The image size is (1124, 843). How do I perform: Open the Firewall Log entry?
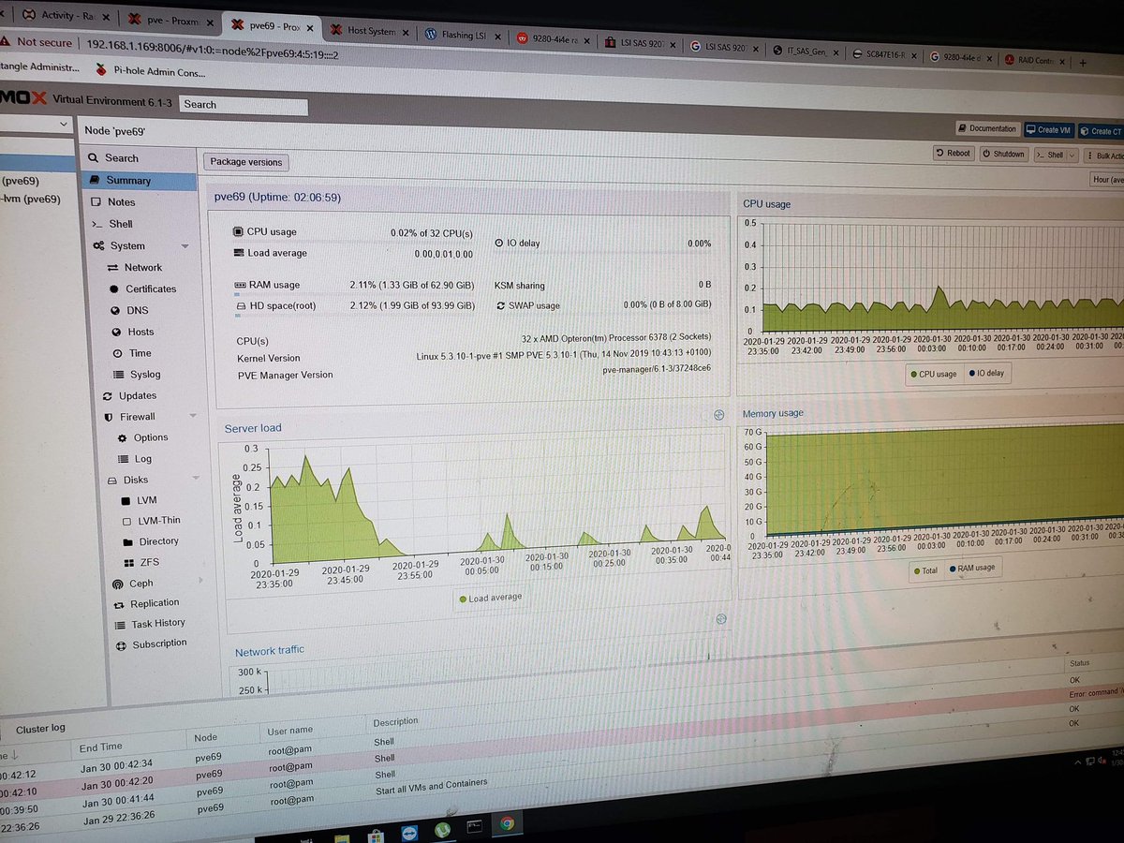pos(143,460)
